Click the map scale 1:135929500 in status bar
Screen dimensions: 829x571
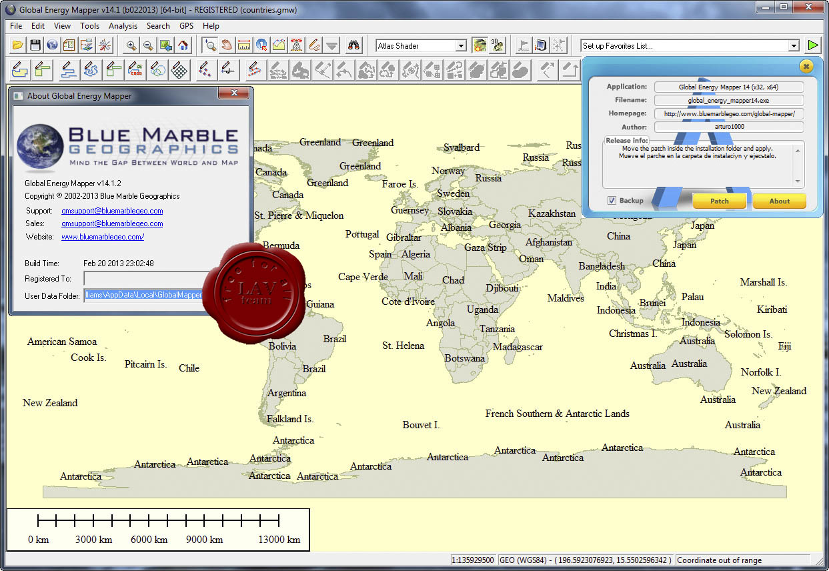point(473,560)
